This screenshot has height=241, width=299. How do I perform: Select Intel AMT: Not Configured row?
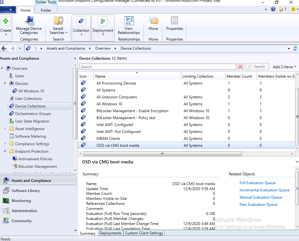186,131
